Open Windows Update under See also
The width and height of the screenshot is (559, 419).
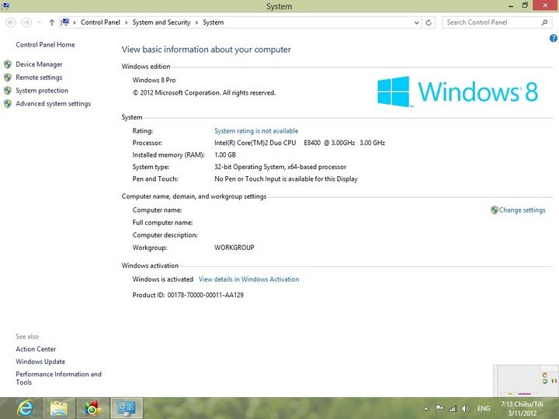[40, 362]
